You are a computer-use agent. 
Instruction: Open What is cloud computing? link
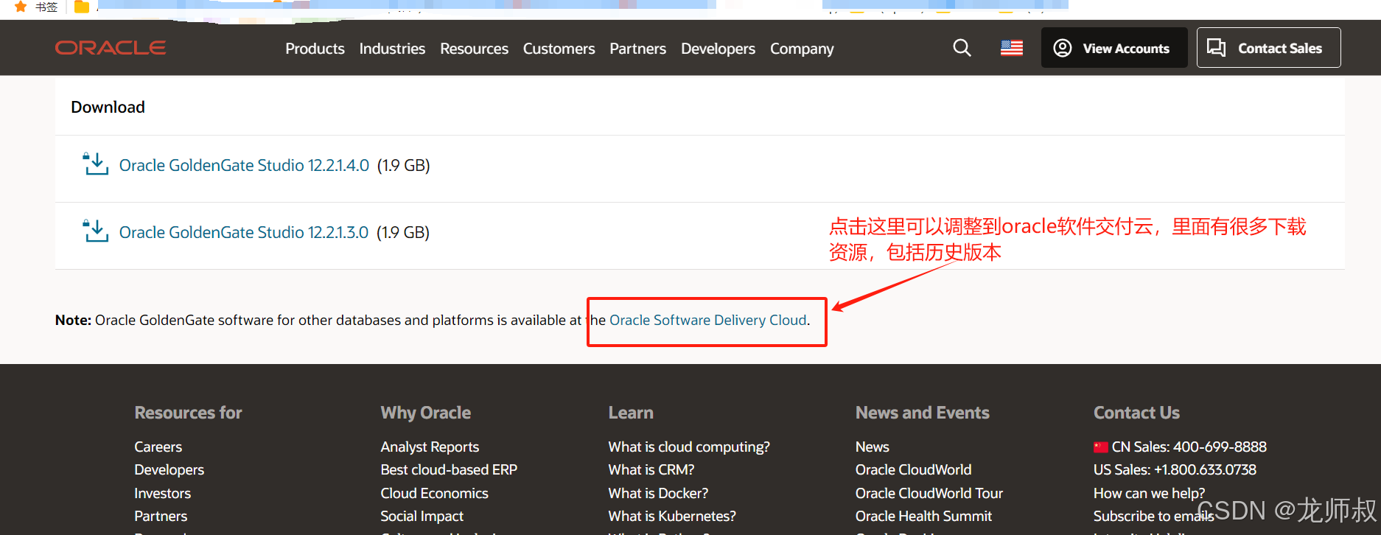coord(689,447)
